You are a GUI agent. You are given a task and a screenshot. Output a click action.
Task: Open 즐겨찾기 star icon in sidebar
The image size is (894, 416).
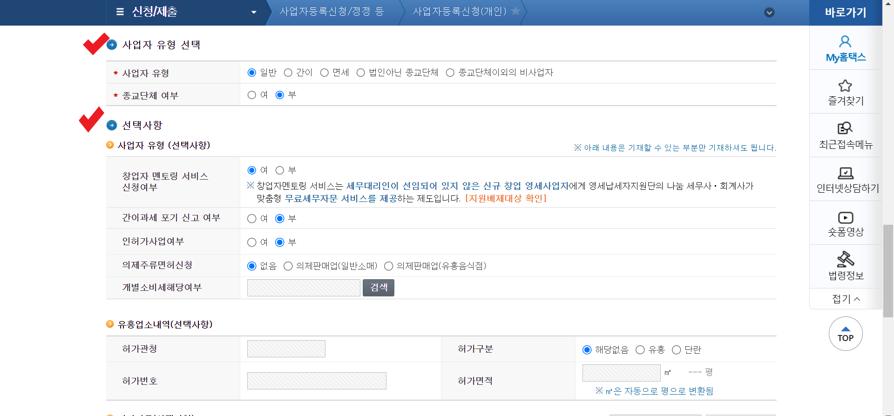pyautogui.click(x=845, y=86)
